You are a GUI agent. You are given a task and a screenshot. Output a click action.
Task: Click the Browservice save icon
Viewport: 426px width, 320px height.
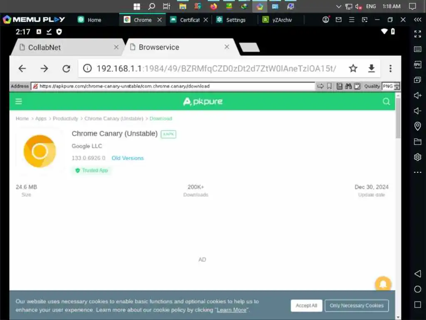click(339, 86)
